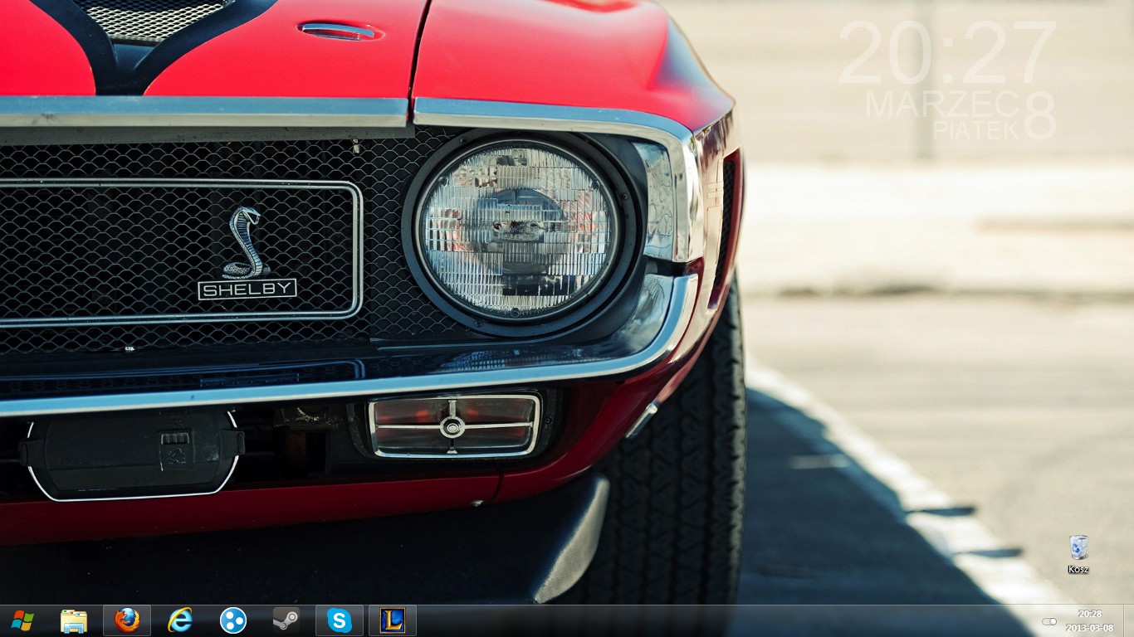Open Windows Explorer from the taskbar
Viewport: 1134px width, 637px height.
click(74, 620)
